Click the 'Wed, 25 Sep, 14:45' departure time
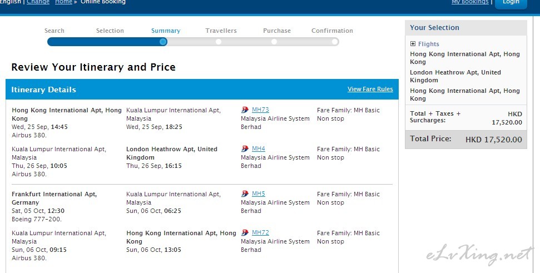Image resolution: width=540 pixels, height=273 pixels. click(x=39, y=127)
